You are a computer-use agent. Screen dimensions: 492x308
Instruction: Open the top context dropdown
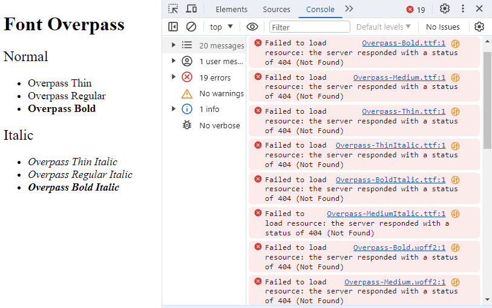pos(221,27)
